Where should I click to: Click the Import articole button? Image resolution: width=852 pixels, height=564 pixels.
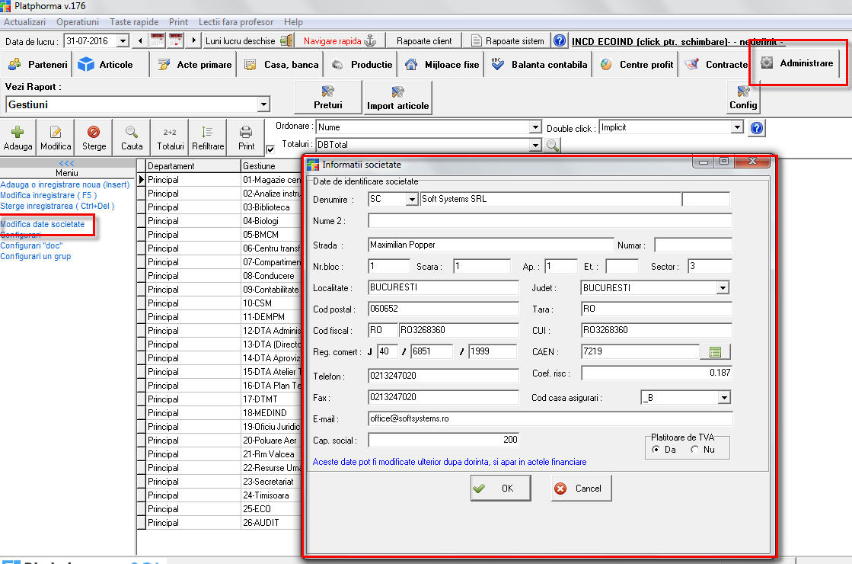point(397,98)
